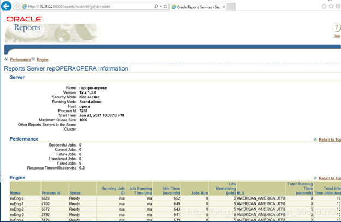The height and width of the screenshot is (222, 341).
Task: Click Start Time value Jan 23, 2021
Action: pos(101,115)
